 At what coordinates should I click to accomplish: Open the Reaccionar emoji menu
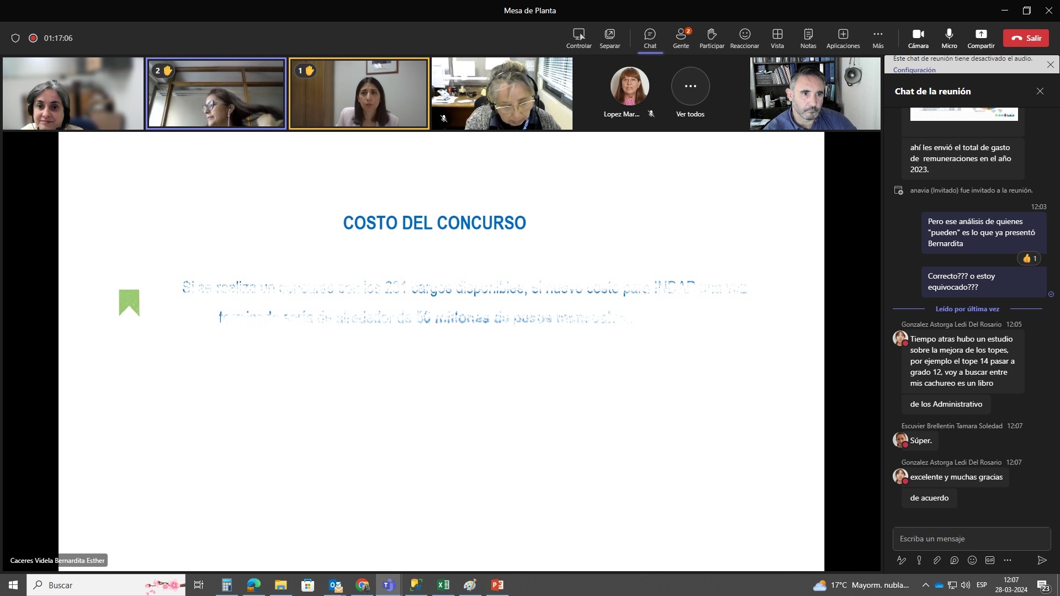pos(744,38)
